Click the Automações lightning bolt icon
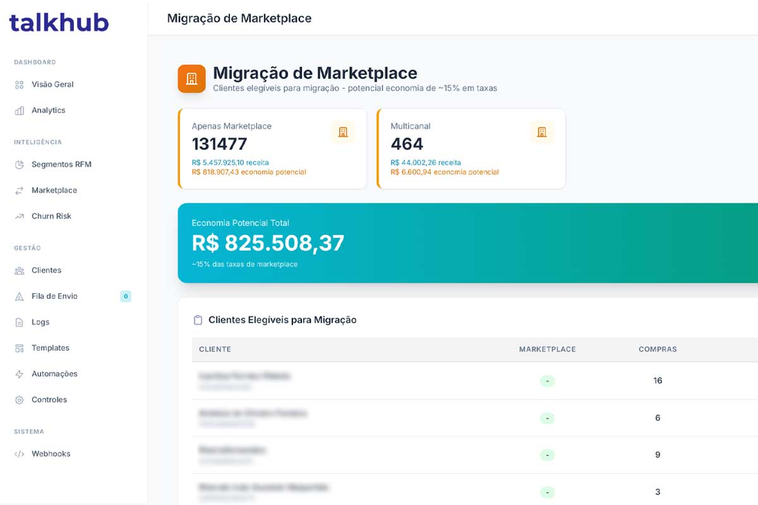Image resolution: width=758 pixels, height=505 pixels. pyautogui.click(x=19, y=374)
